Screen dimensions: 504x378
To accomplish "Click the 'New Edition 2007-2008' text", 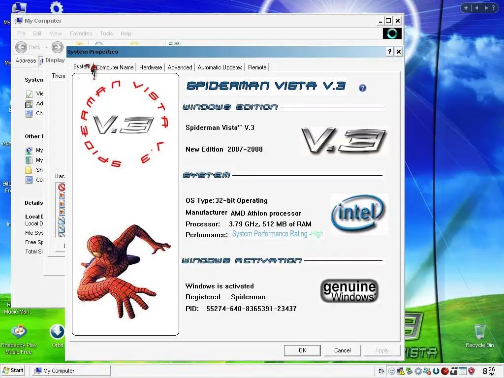I will click(224, 149).
